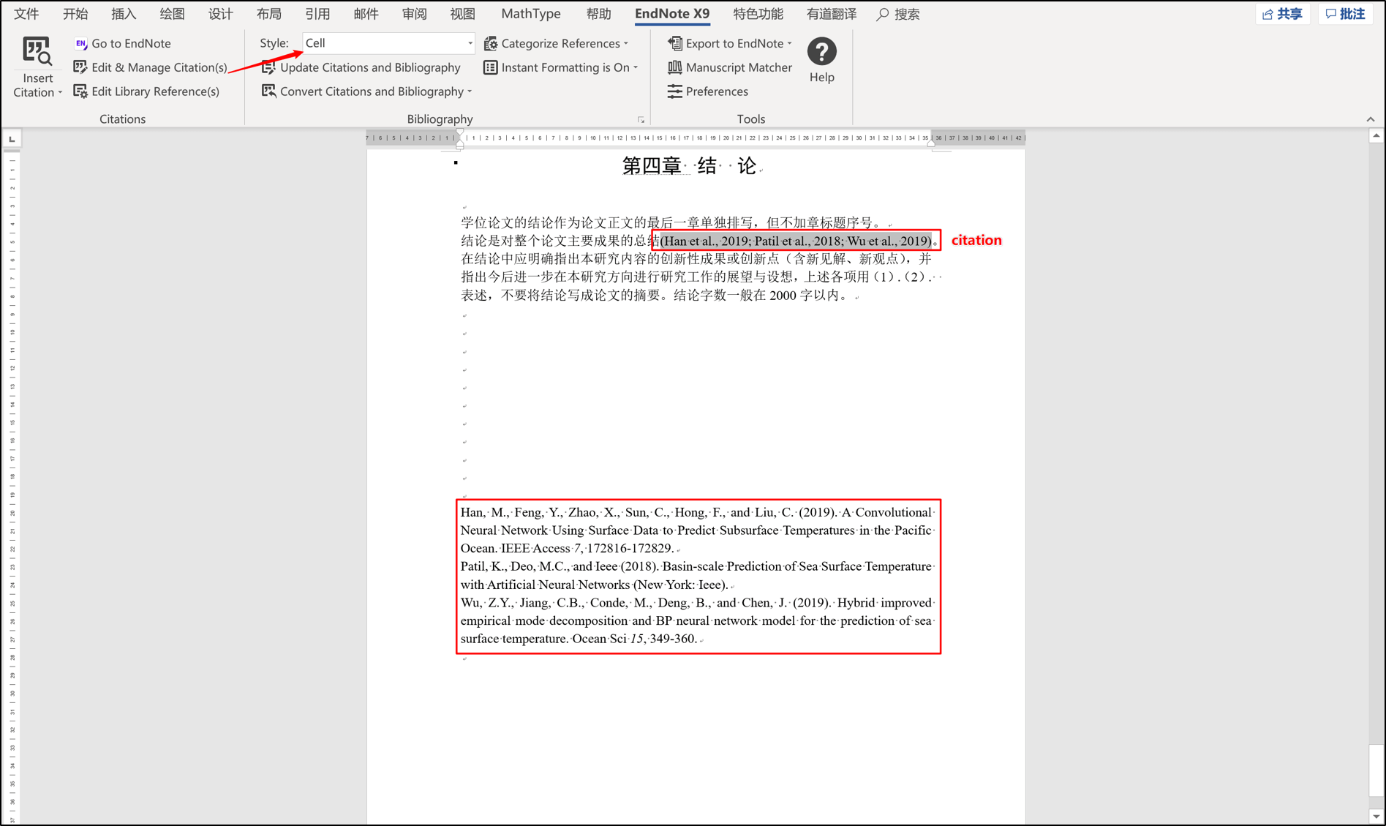Click the 共享 share button

(1283, 14)
